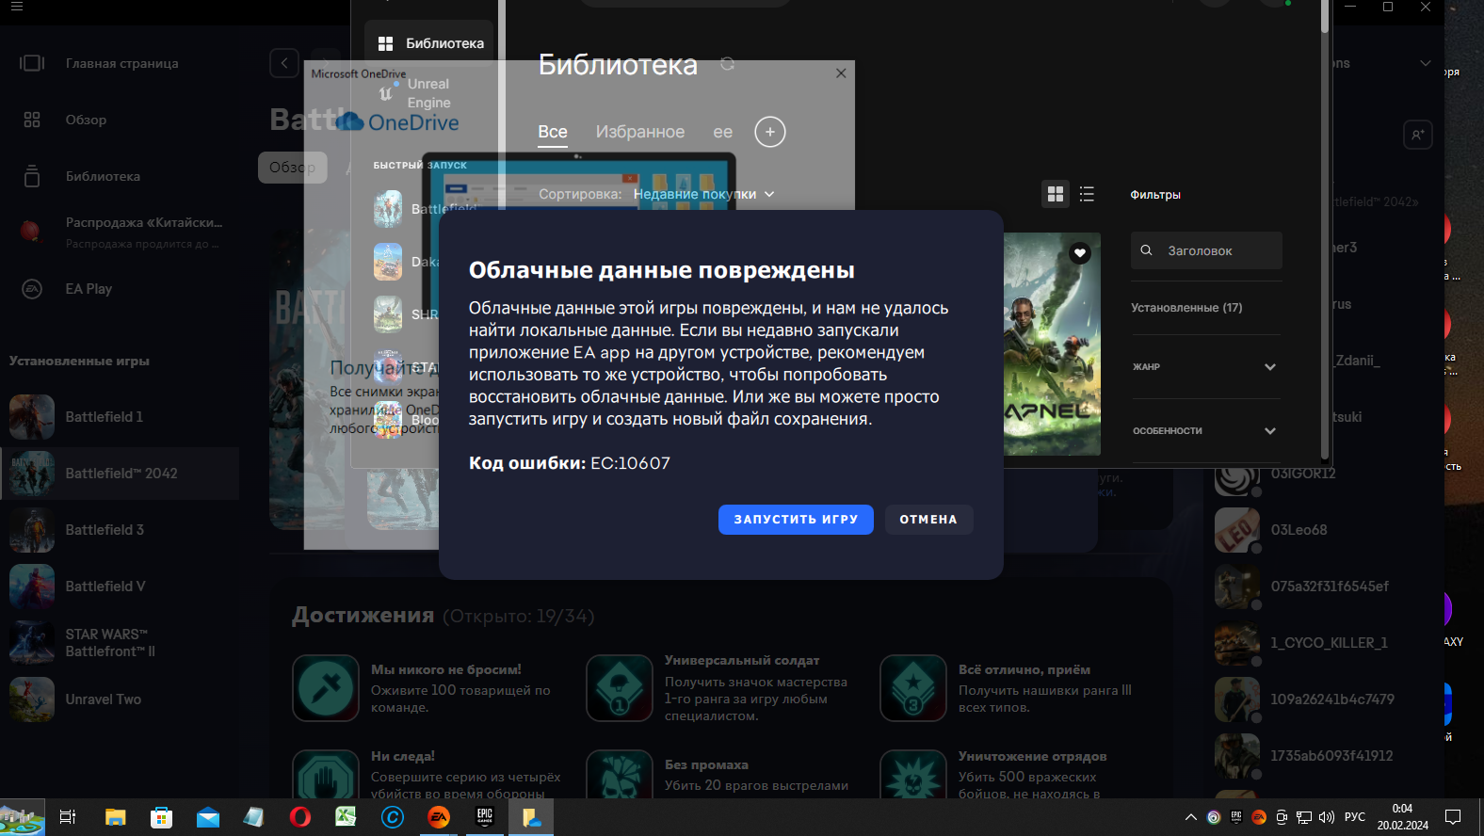Open Microsoft Store from taskbar
This screenshot has width=1484, height=836.
(x=161, y=817)
